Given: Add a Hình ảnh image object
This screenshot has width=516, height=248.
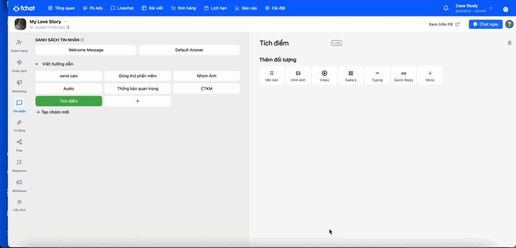Looking at the screenshot, I should point(298,76).
